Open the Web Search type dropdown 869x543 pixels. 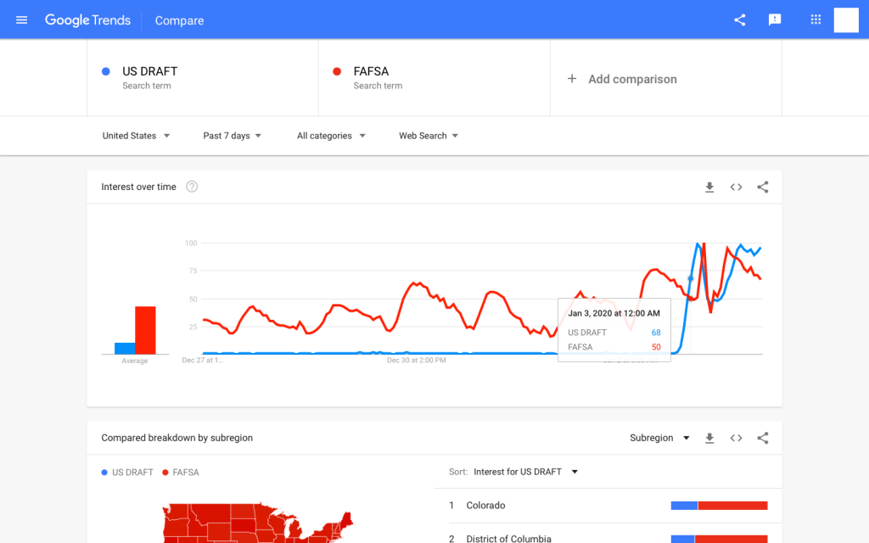click(x=429, y=136)
